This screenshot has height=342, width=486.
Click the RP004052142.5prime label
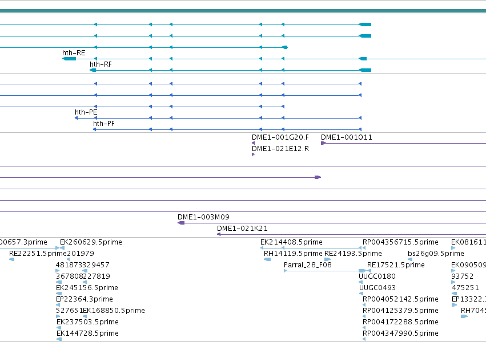click(x=400, y=299)
